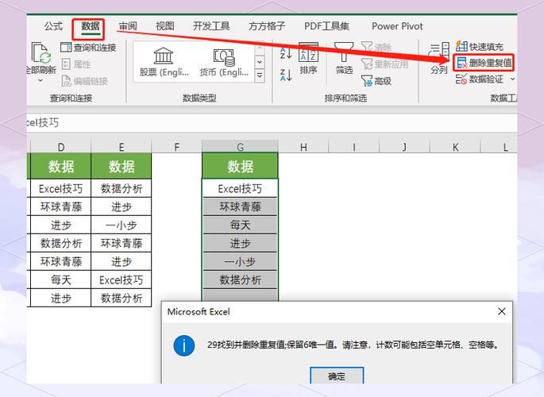Switch to the 审阅 tab
Screen dimensions: 544x397
[x=128, y=26]
